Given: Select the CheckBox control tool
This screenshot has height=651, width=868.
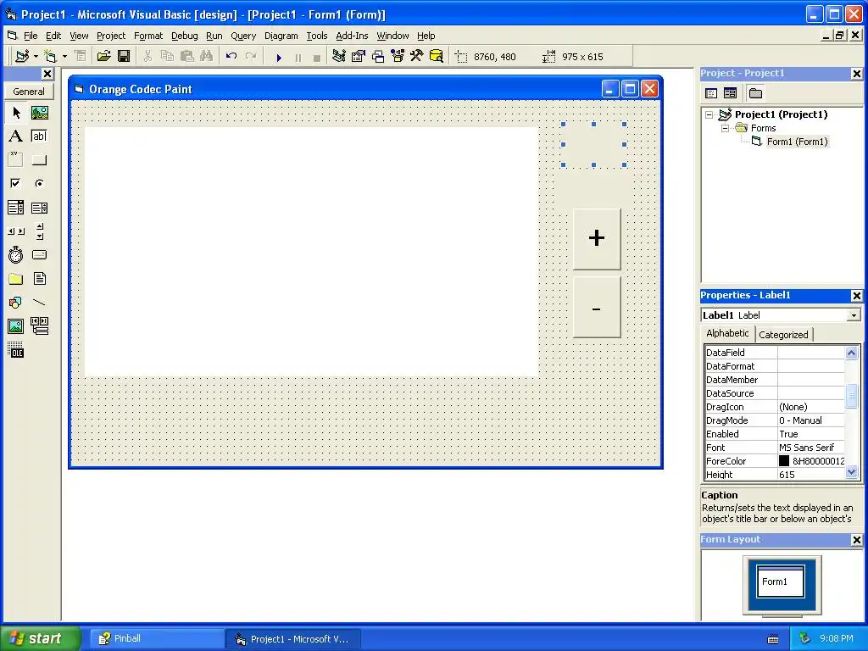Looking at the screenshot, I should point(16,183).
